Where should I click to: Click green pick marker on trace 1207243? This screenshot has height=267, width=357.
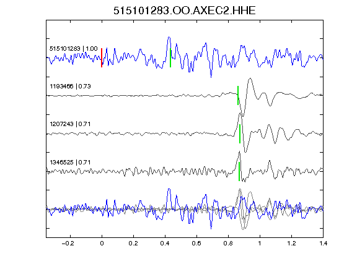coord(240,133)
